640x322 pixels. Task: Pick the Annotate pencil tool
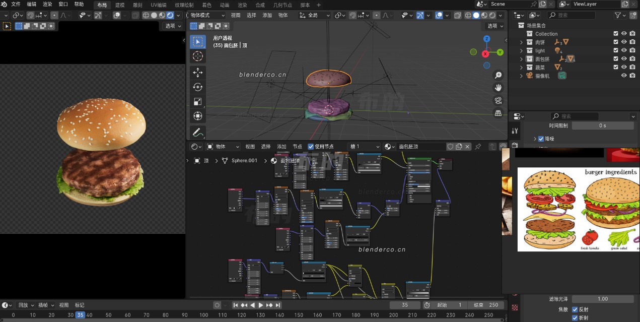[197, 133]
